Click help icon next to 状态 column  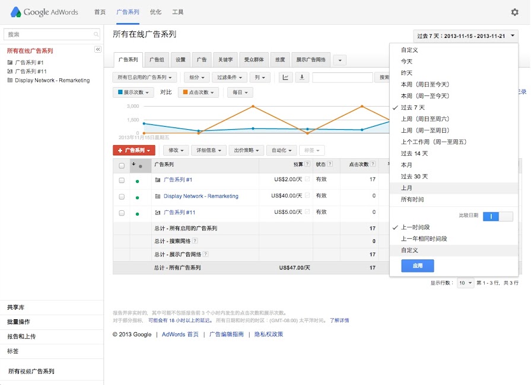click(x=330, y=164)
